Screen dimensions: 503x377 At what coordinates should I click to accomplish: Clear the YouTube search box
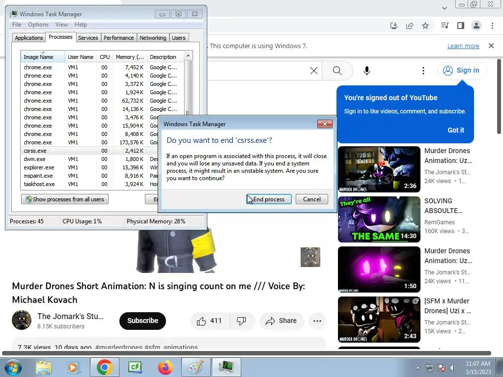coord(314,71)
